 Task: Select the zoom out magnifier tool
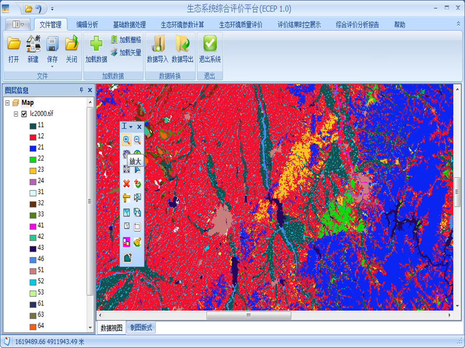click(137, 140)
